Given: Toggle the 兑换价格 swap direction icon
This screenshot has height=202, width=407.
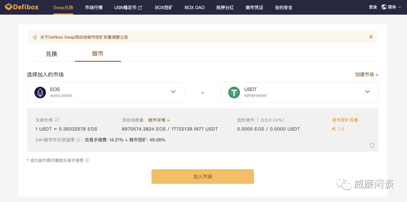Looking at the screenshot, I should (57, 120).
